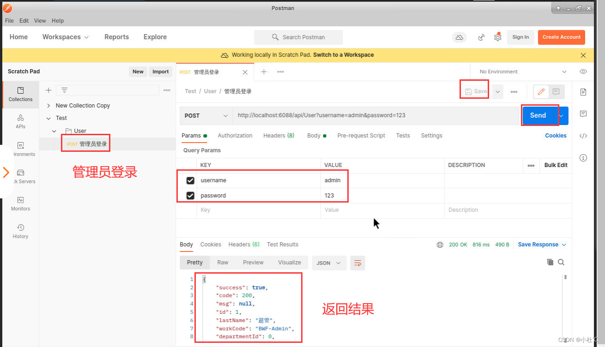Viewport: 605px width, 347px height.
Task: Click the filter icon in collections search
Action: click(64, 90)
